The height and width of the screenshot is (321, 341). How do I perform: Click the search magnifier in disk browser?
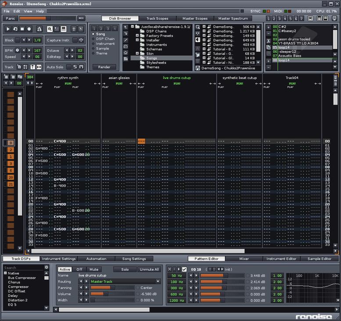197,27
